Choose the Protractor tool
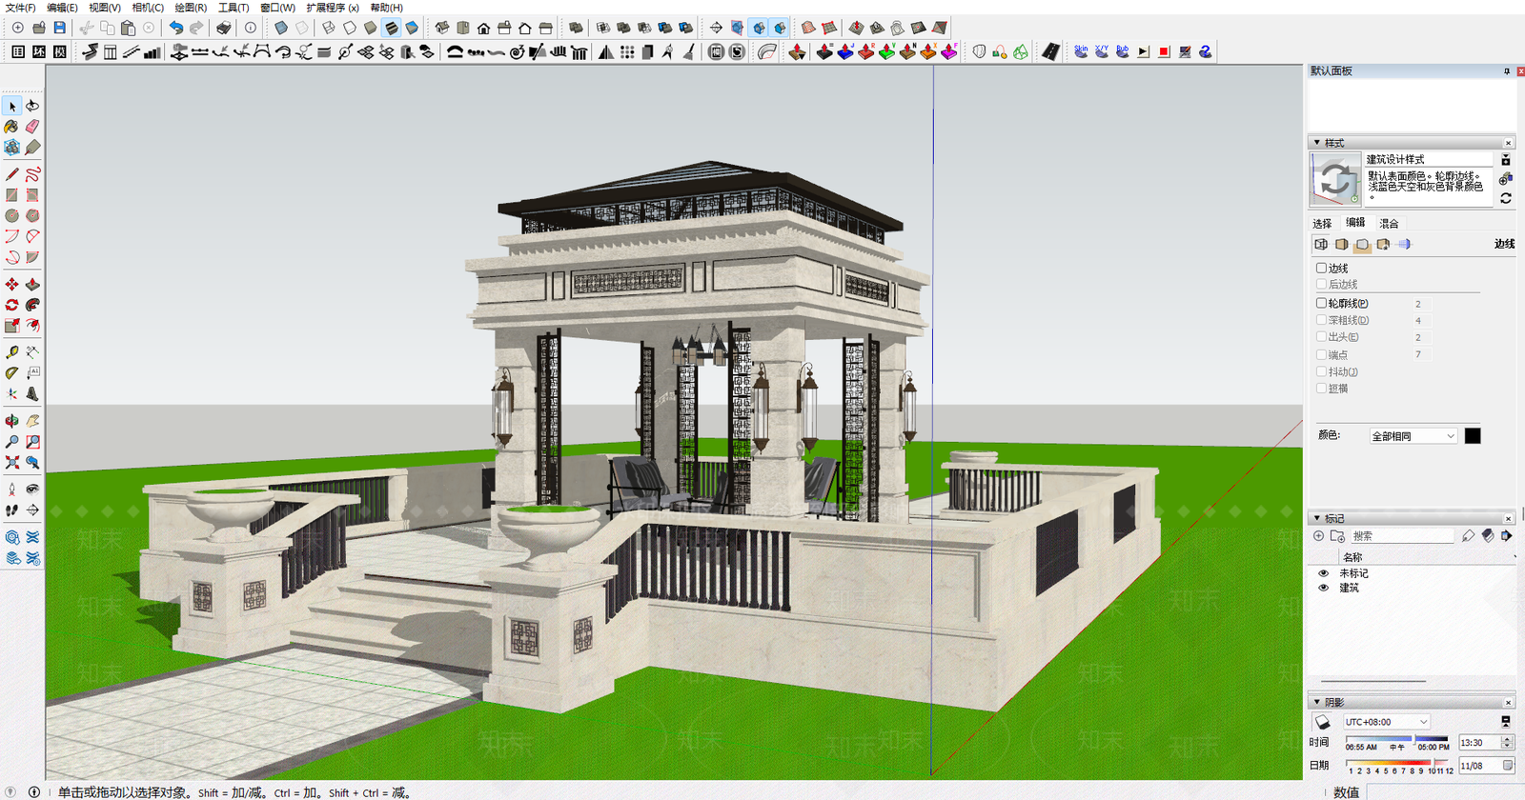The height and width of the screenshot is (800, 1525). [12, 373]
